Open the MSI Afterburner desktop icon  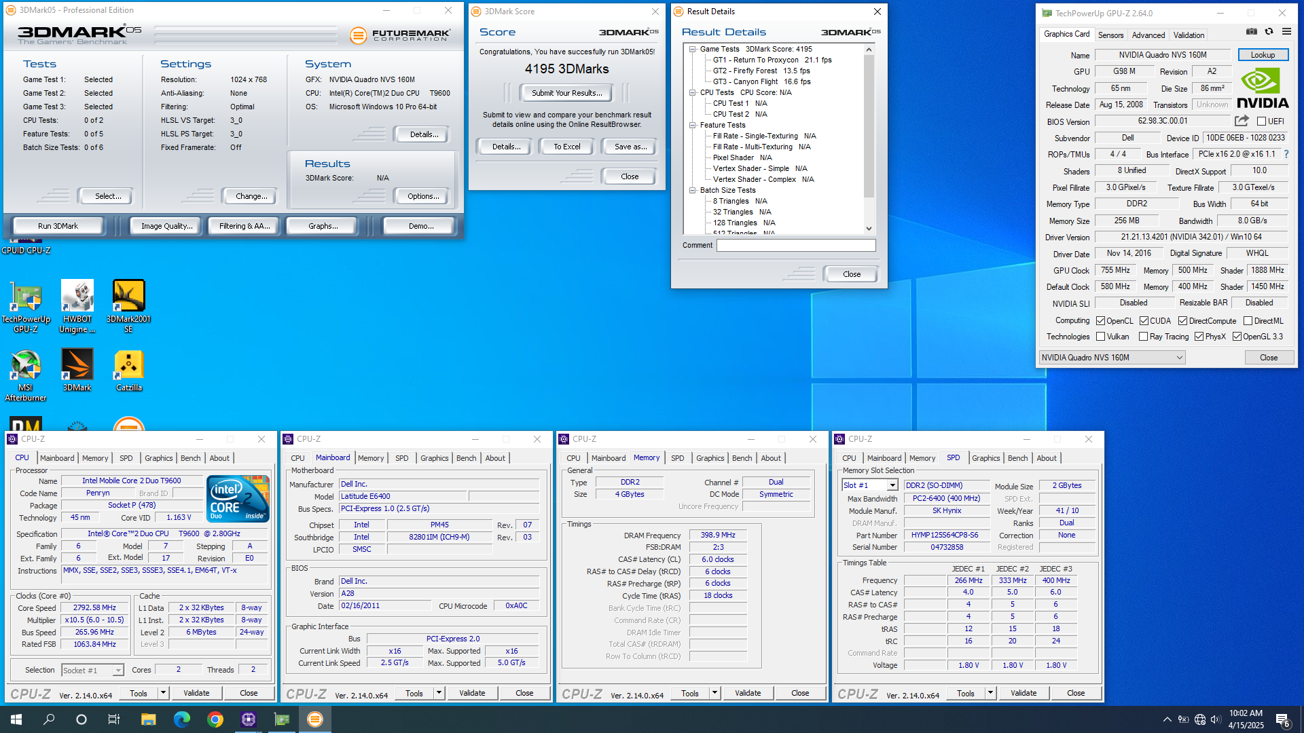click(x=26, y=375)
